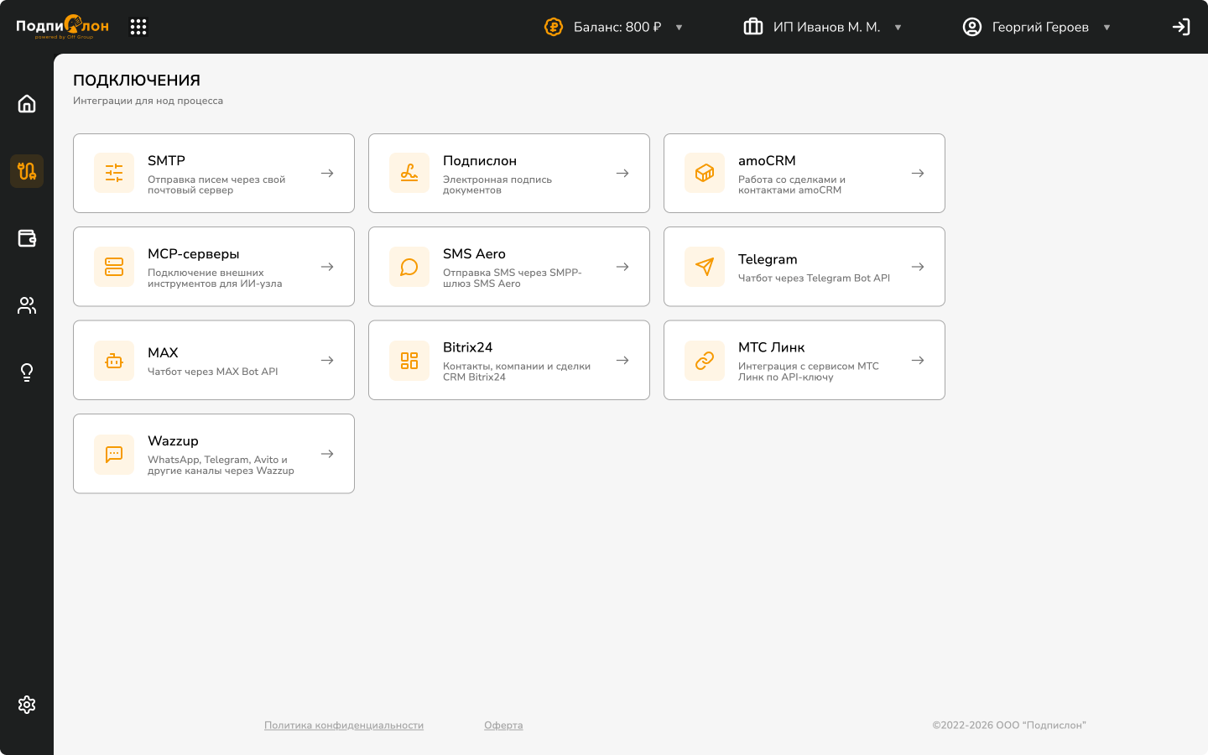The width and height of the screenshot is (1208, 755).
Task: Click the MCP-серверы server icon
Action: pyautogui.click(x=114, y=267)
